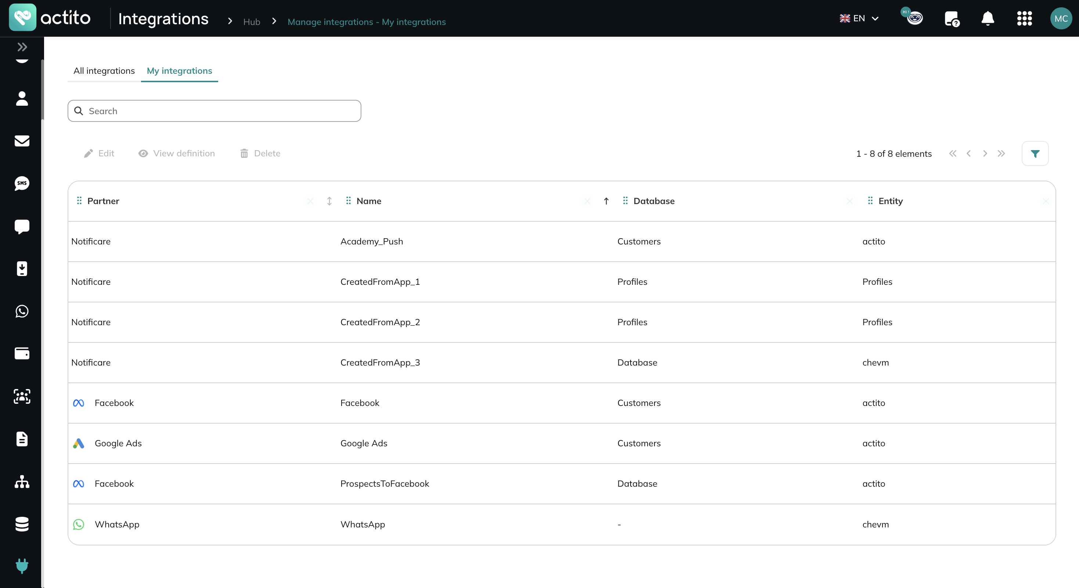Select the CreatedFromApp_2 row

pyautogui.click(x=561, y=322)
